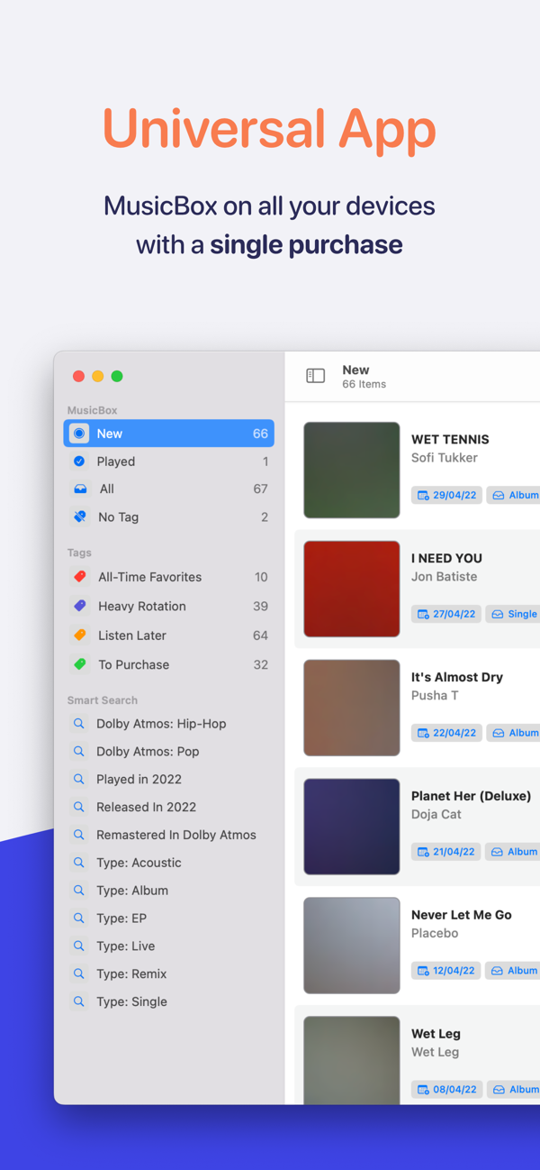Open Type: EP smart search
The height and width of the screenshot is (1170, 540).
pyautogui.click(x=169, y=919)
